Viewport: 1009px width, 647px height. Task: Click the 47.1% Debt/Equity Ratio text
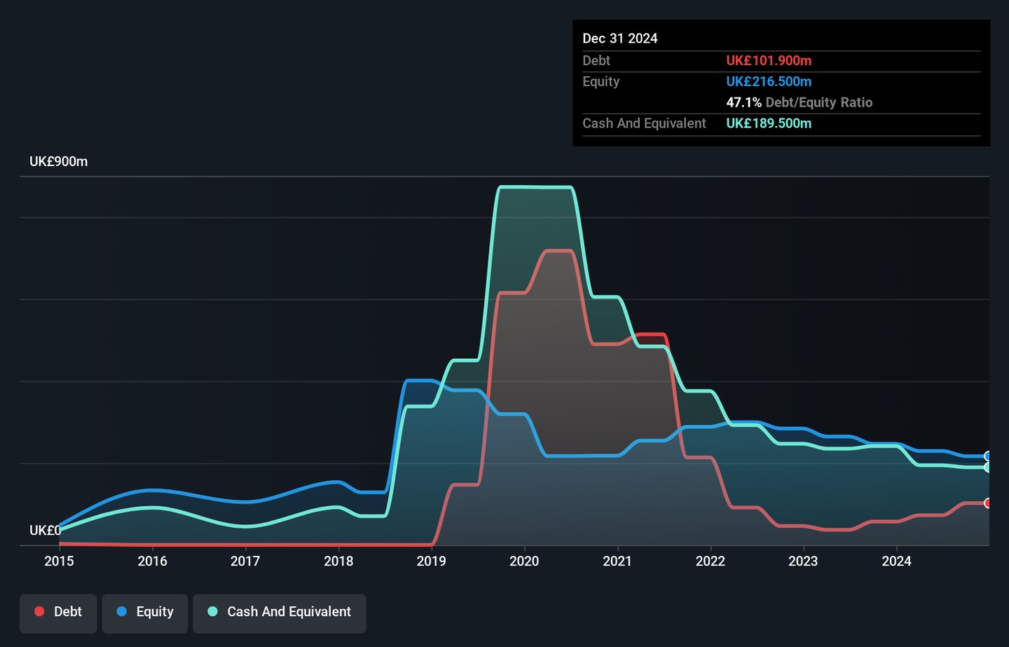(799, 102)
